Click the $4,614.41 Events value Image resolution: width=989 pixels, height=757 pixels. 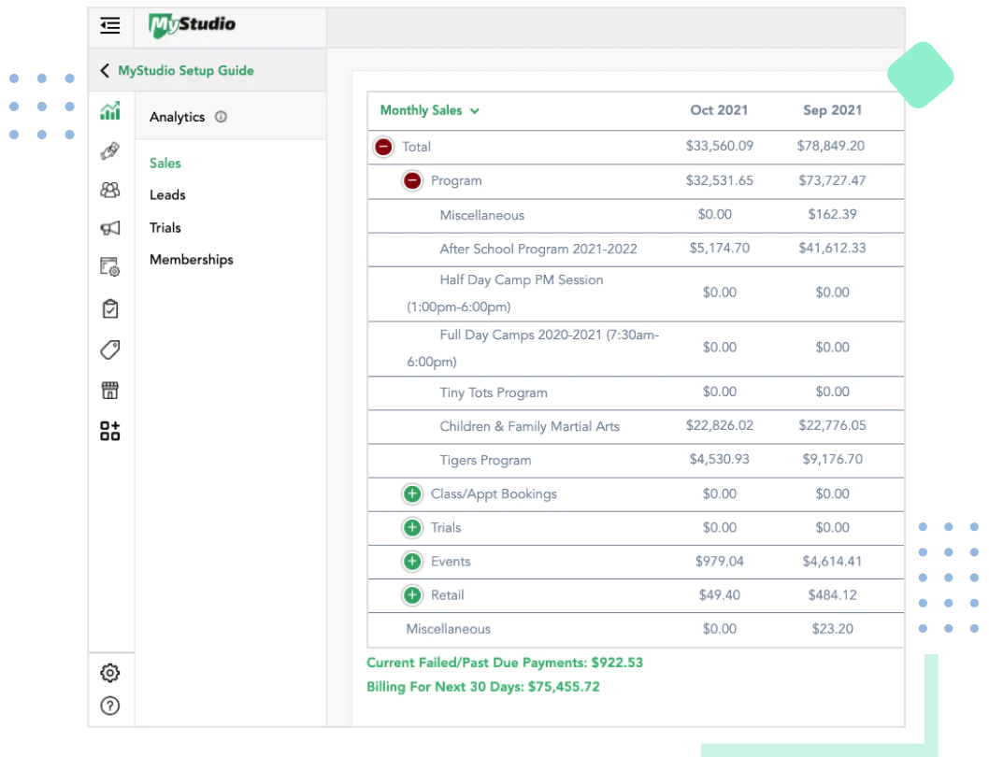click(x=832, y=562)
